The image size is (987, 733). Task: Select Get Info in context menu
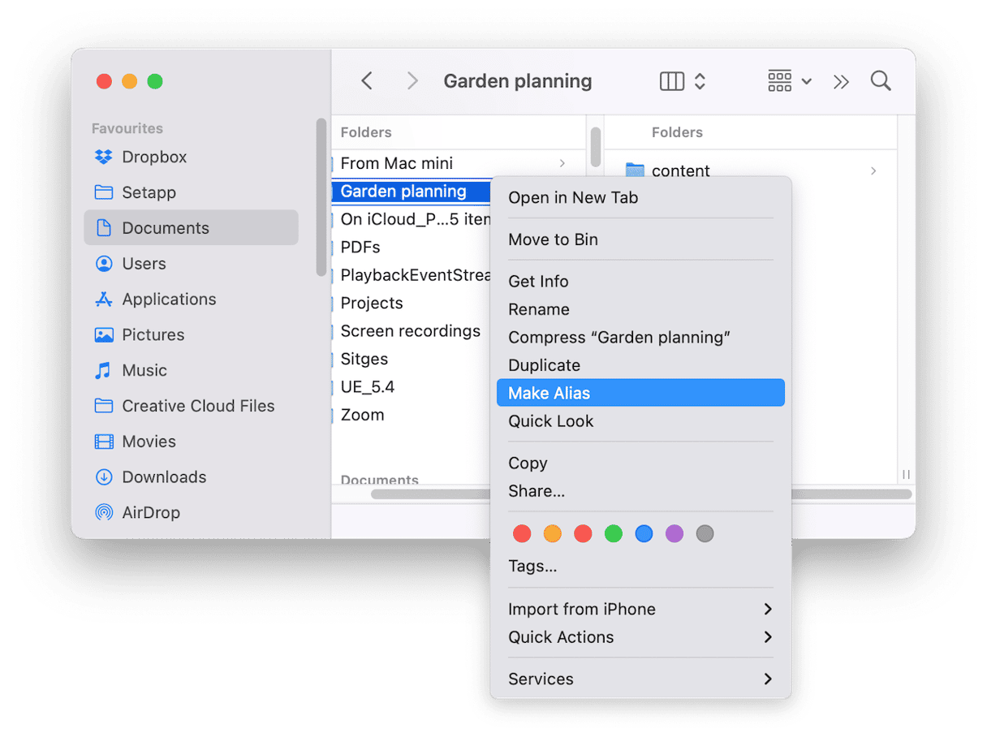pos(538,282)
